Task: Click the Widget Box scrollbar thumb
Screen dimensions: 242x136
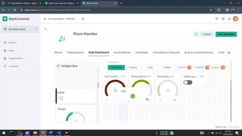Action: (98, 85)
